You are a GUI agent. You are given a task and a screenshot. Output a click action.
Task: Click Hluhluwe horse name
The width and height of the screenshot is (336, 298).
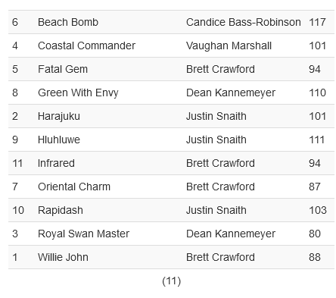pyautogui.click(x=59, y=140)
